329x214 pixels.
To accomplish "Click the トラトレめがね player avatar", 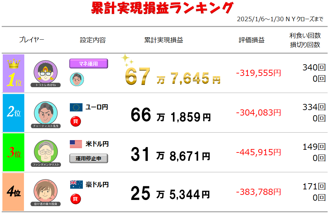I will 46,73.
